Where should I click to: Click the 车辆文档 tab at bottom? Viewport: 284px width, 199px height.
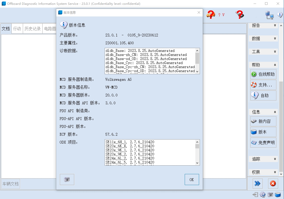10,184
